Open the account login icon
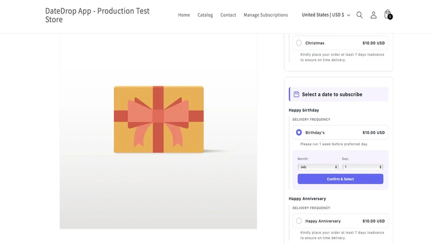Screen dimensions: 434x244 373,15
